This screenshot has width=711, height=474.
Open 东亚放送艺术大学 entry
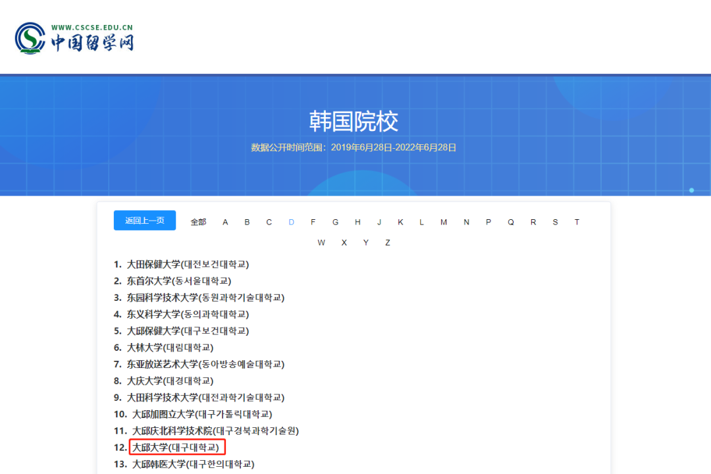205,364
